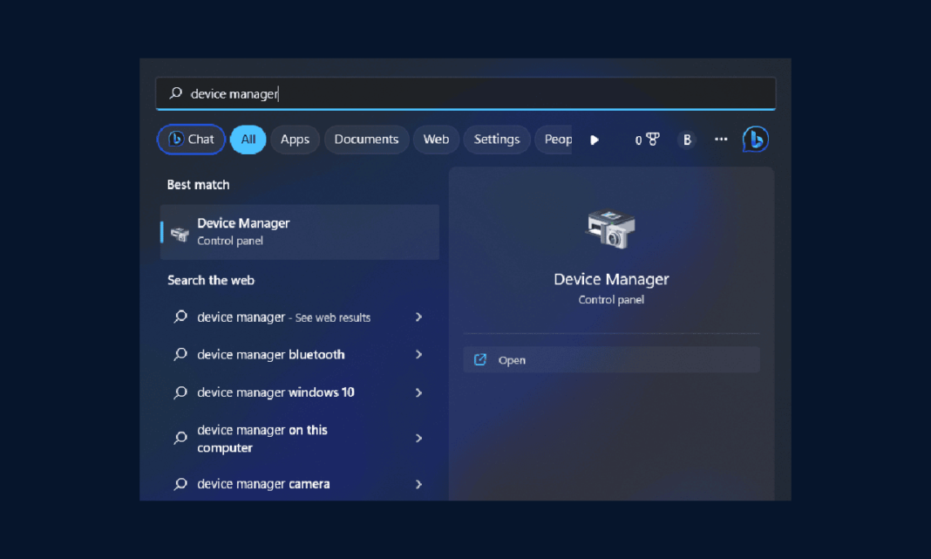Click the Bing icon inside the Chat pill

point(176,139)
